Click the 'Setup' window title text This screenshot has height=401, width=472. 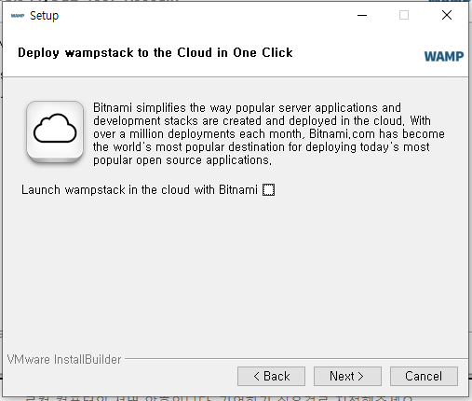tap(44, 16)
